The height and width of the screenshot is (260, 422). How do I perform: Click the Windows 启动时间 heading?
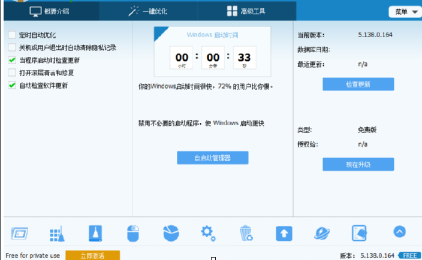[x=212, y=35]
